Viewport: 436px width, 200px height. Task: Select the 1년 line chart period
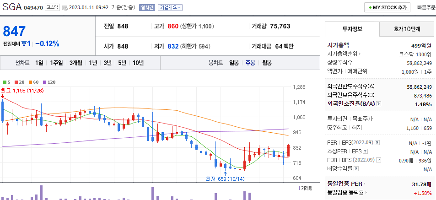93,63
